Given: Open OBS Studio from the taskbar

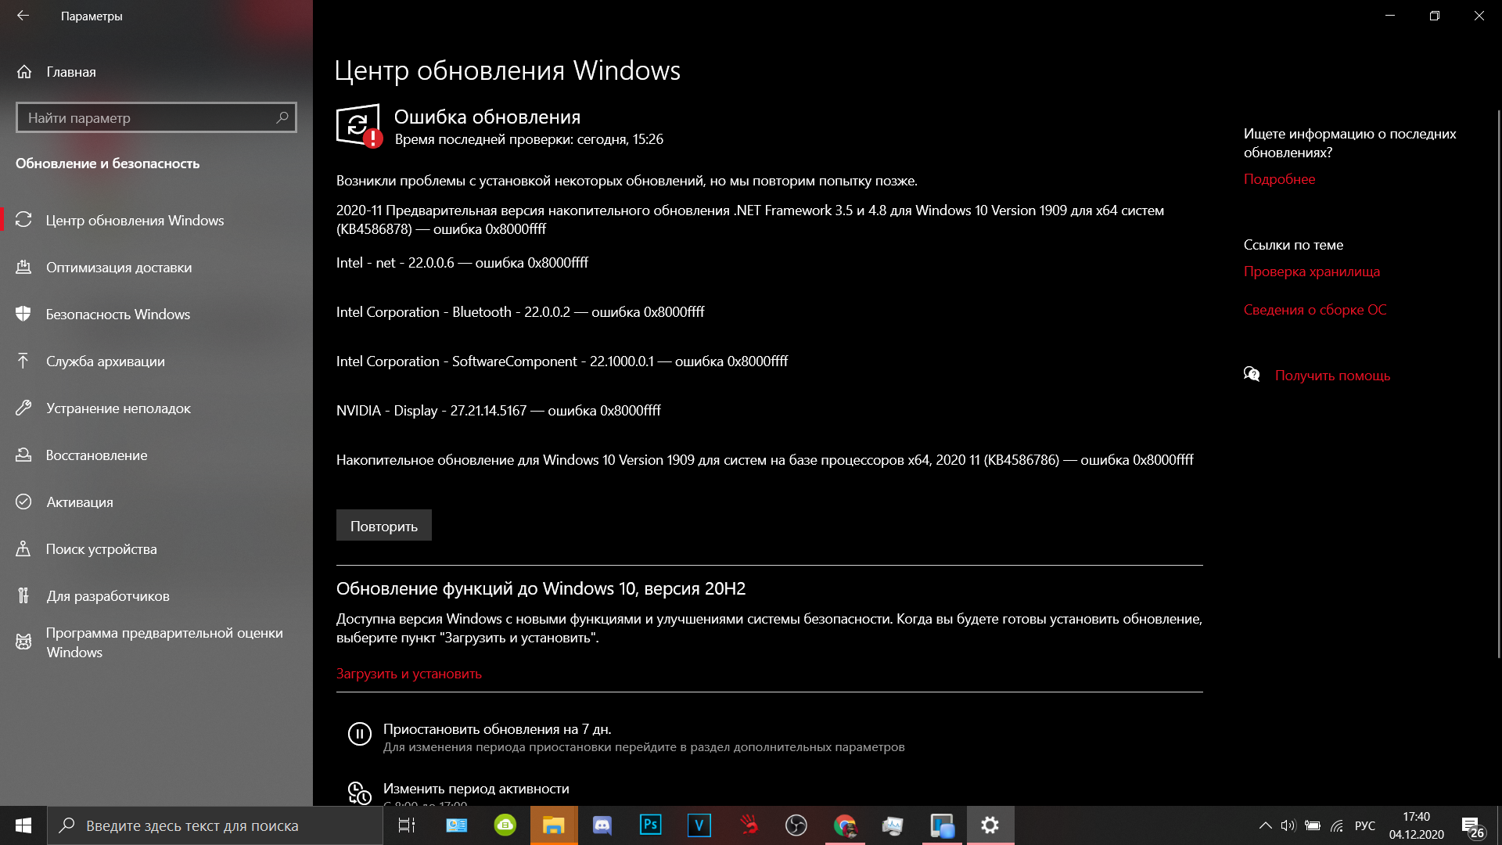Looking at the screenshot, I should click(x=796, y=825).
